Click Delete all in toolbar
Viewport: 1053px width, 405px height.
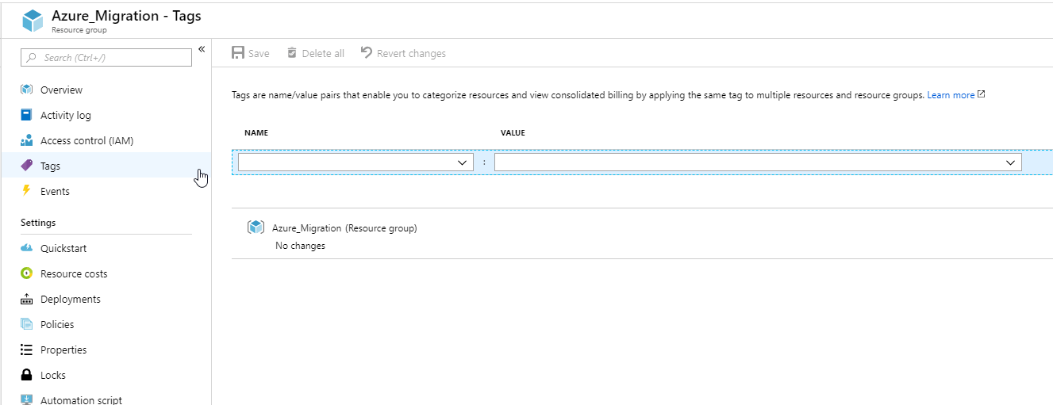coord(316,53)
